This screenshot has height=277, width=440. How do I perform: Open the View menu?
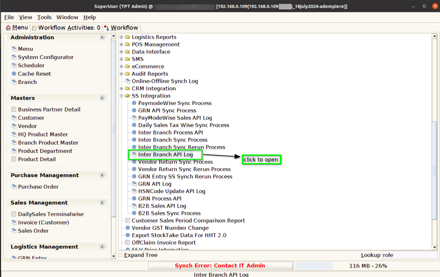(25, 17)
